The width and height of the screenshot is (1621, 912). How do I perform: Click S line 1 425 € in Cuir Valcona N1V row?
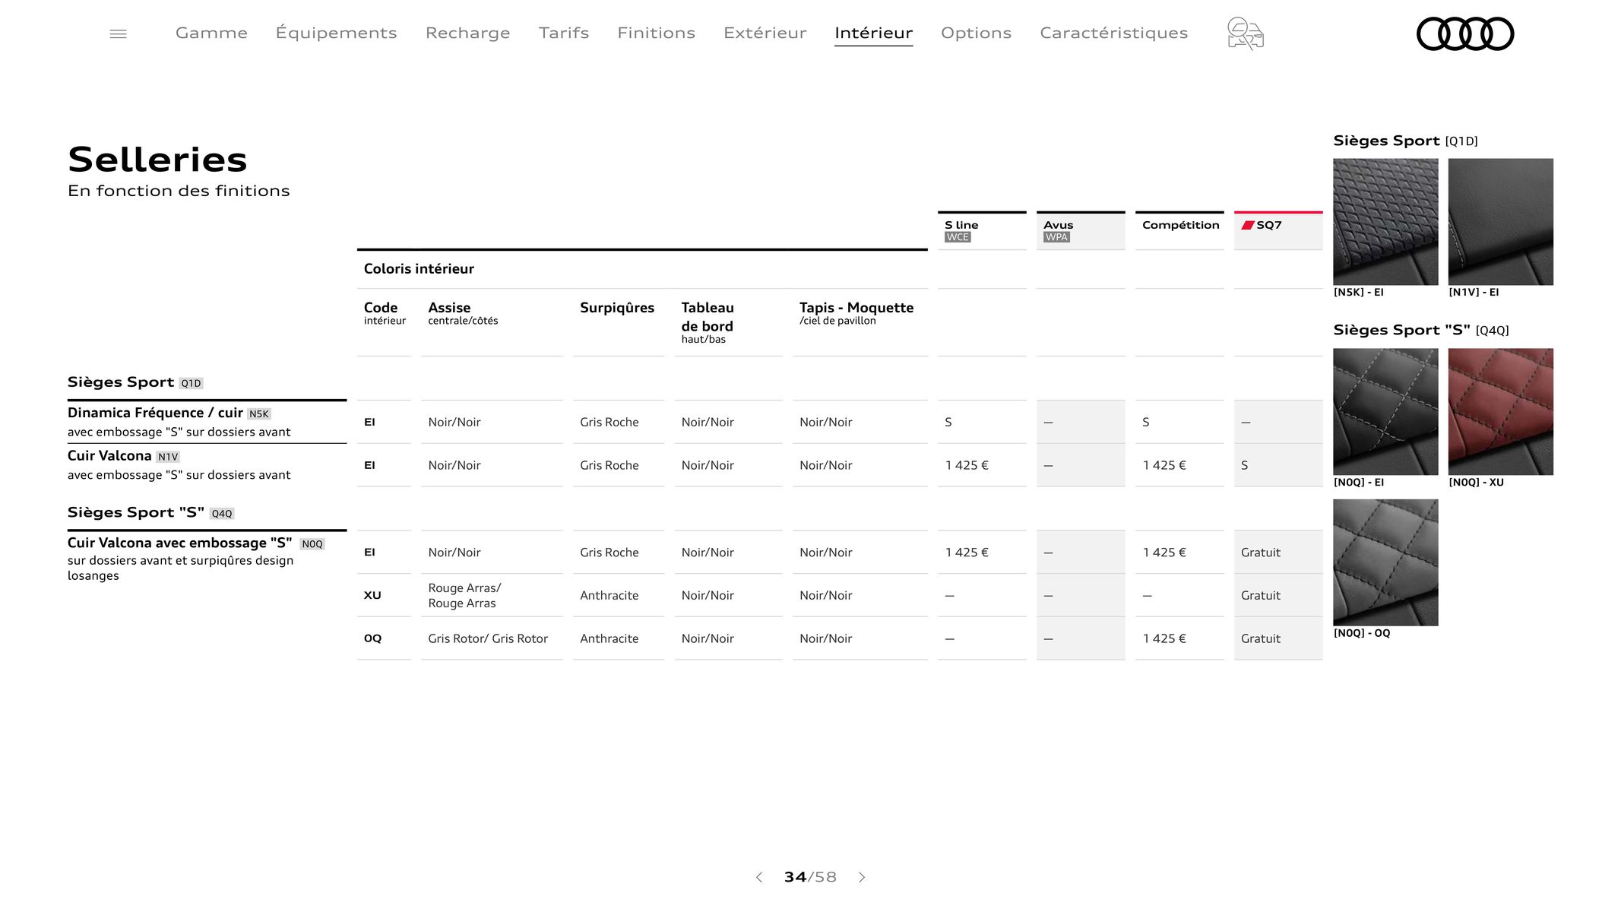click(x=967, y=465)
